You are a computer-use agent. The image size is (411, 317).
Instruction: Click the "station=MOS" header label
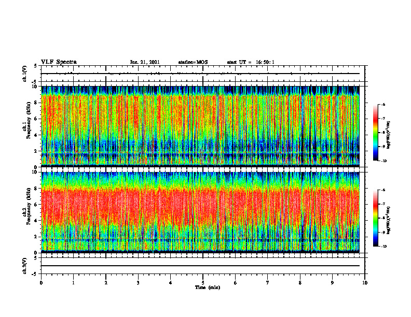coord(193,62)
